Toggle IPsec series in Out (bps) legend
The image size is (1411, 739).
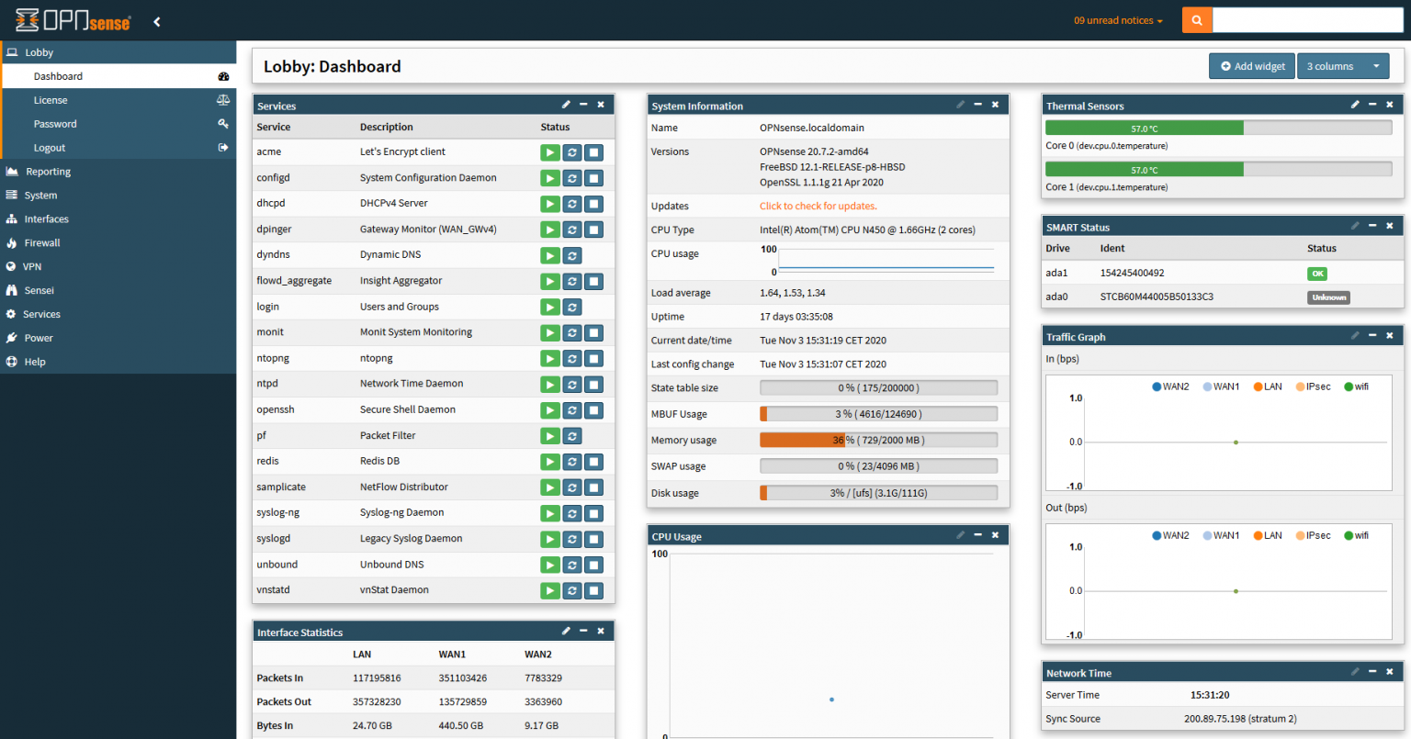point(1313,535)
